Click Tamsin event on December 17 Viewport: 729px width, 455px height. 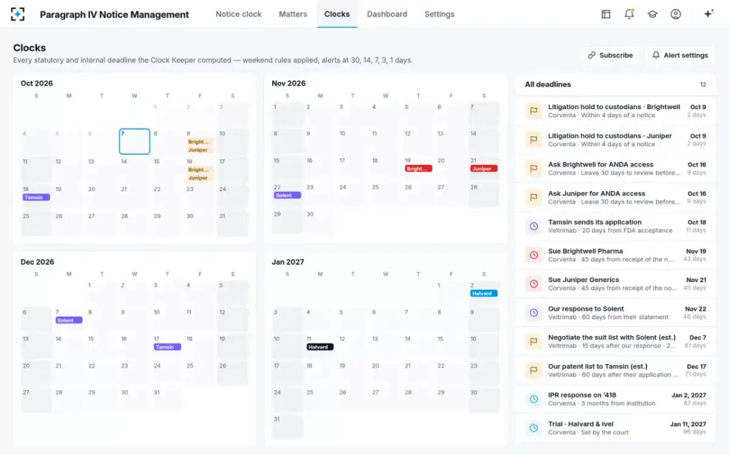tap(167, 347)
